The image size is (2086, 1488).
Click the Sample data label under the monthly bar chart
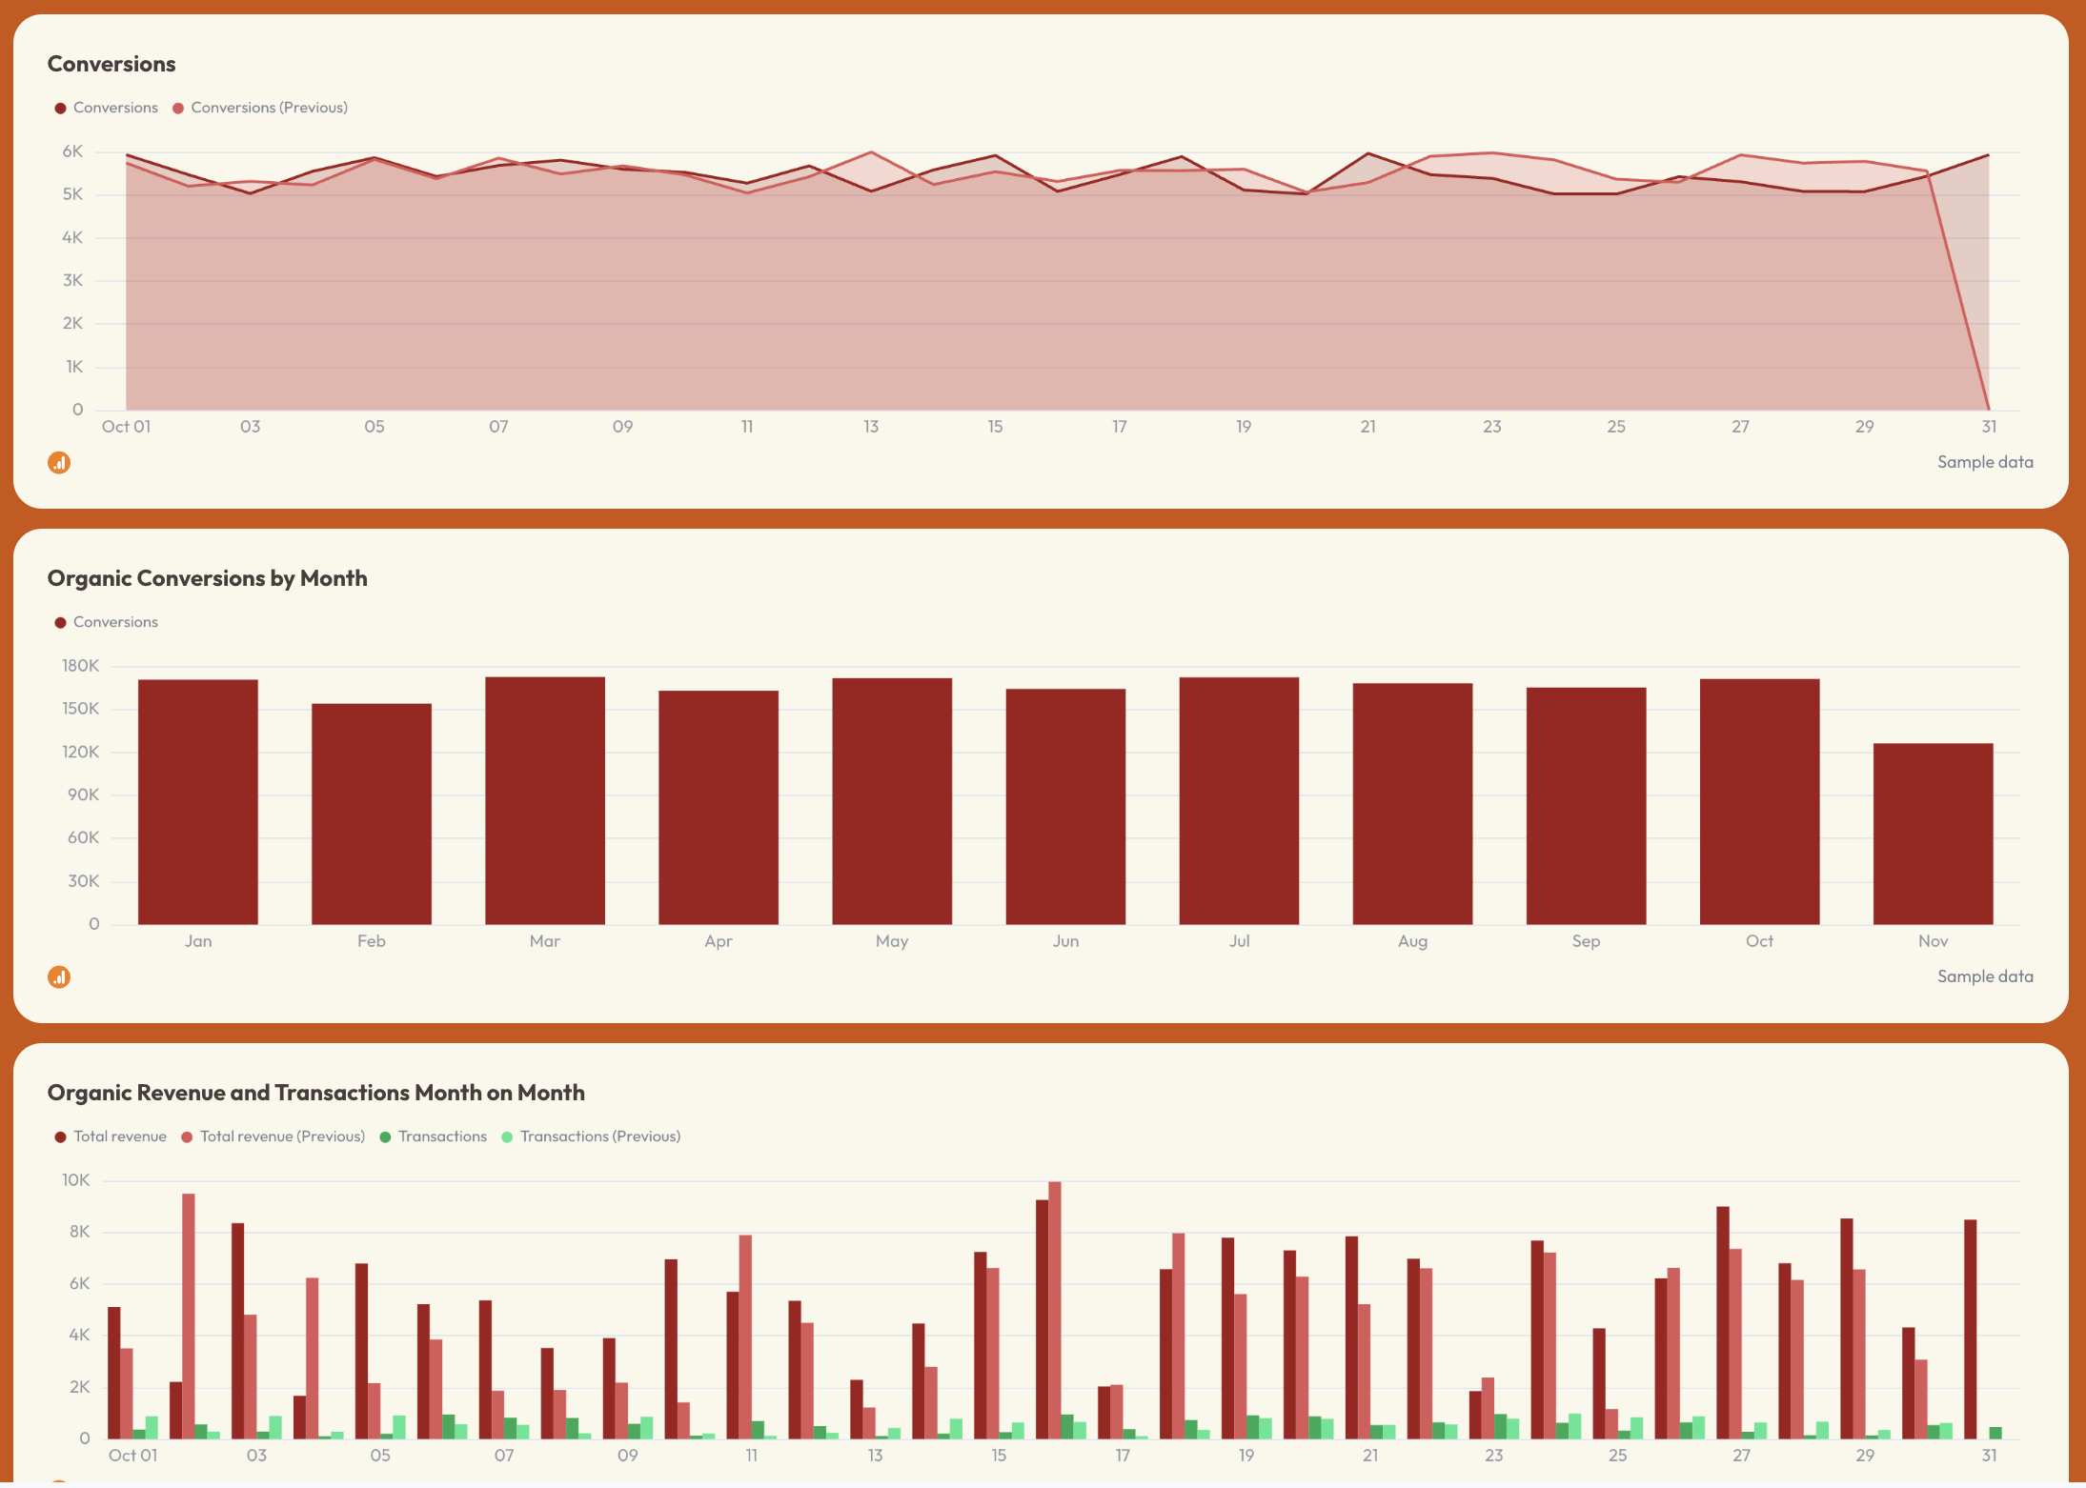pos(1985,976)
